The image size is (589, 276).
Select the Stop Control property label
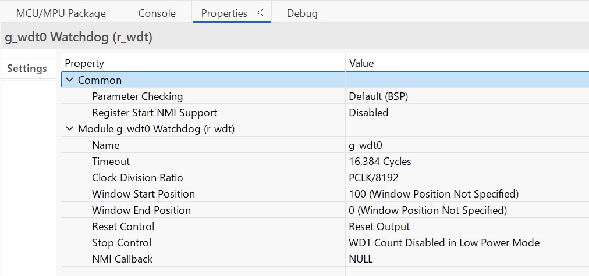click(122, 243)
